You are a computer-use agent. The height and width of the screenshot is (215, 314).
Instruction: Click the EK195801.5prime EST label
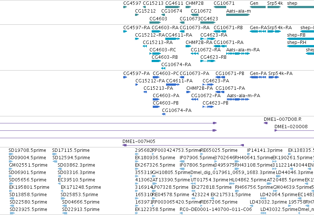pyautogui.click(x=29, y=187)
